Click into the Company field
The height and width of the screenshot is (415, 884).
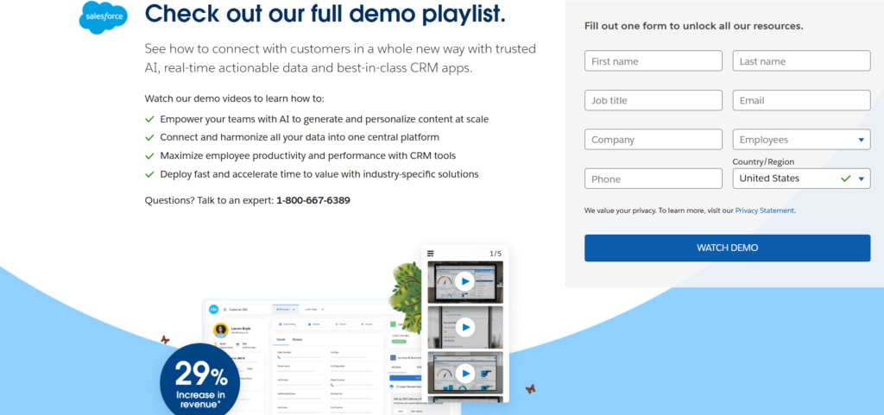click(653, 139)
